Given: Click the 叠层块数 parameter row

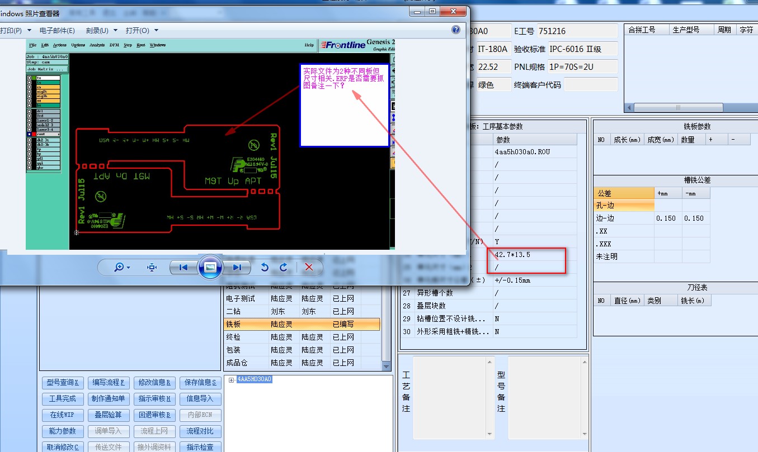Looking at the screenshot, I should click(488, 306).
